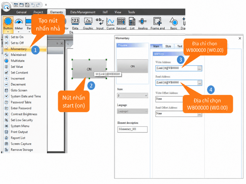This screenshot has width=246, height=184.
Task: Browse Read Address with ellipsis button
Action: click(x=199, y=83)
